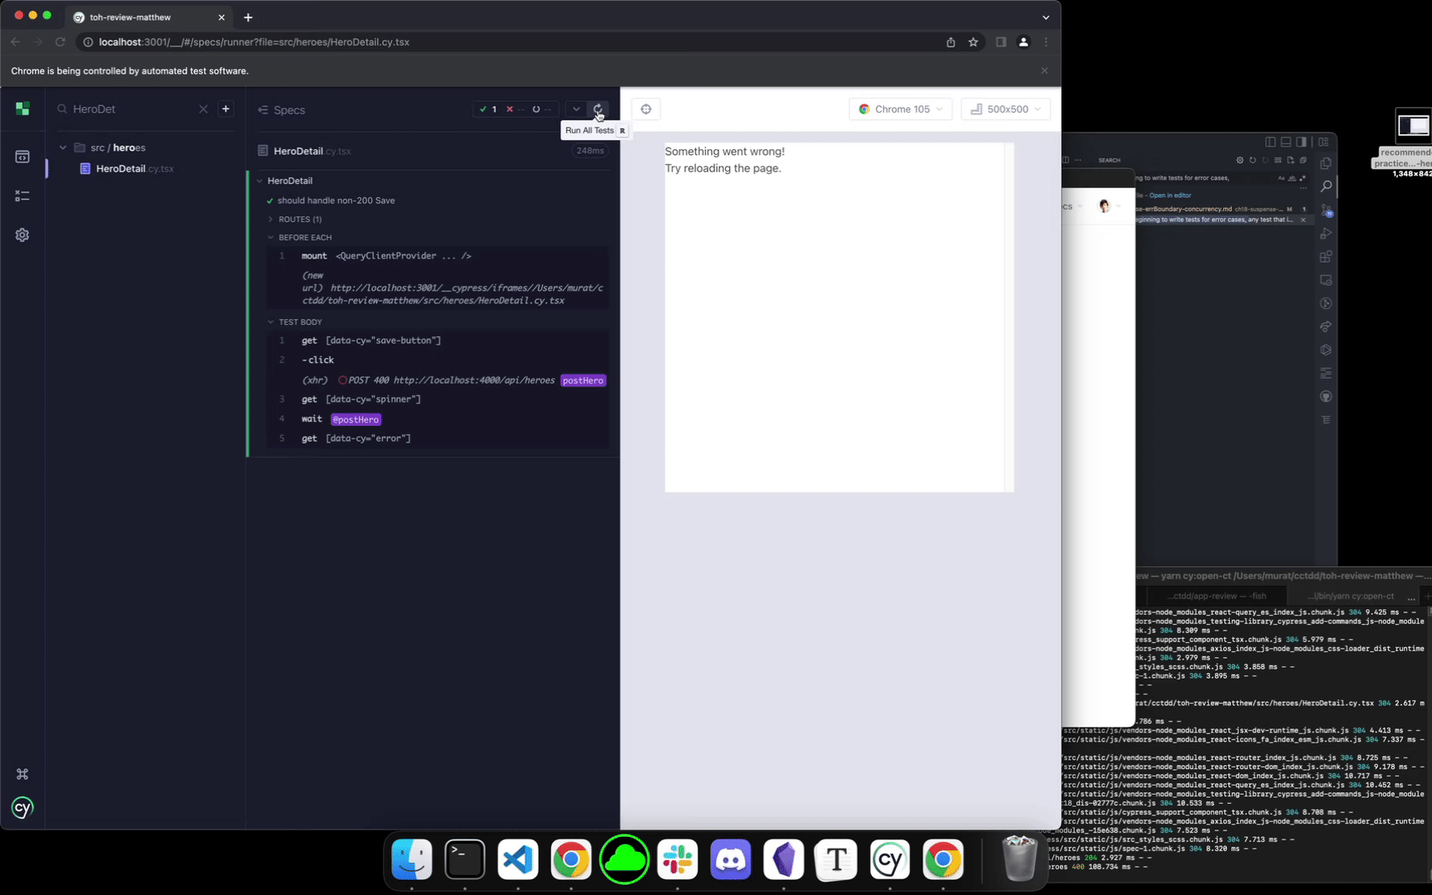Viewport: 1432px width, 895px height.
Task: Clear the HeroDet spec search text
Action: [203, 109]
